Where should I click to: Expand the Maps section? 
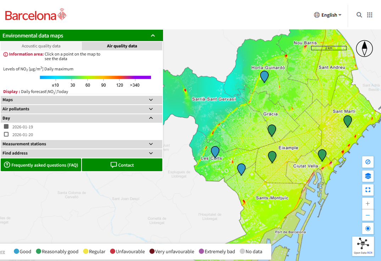82,100
